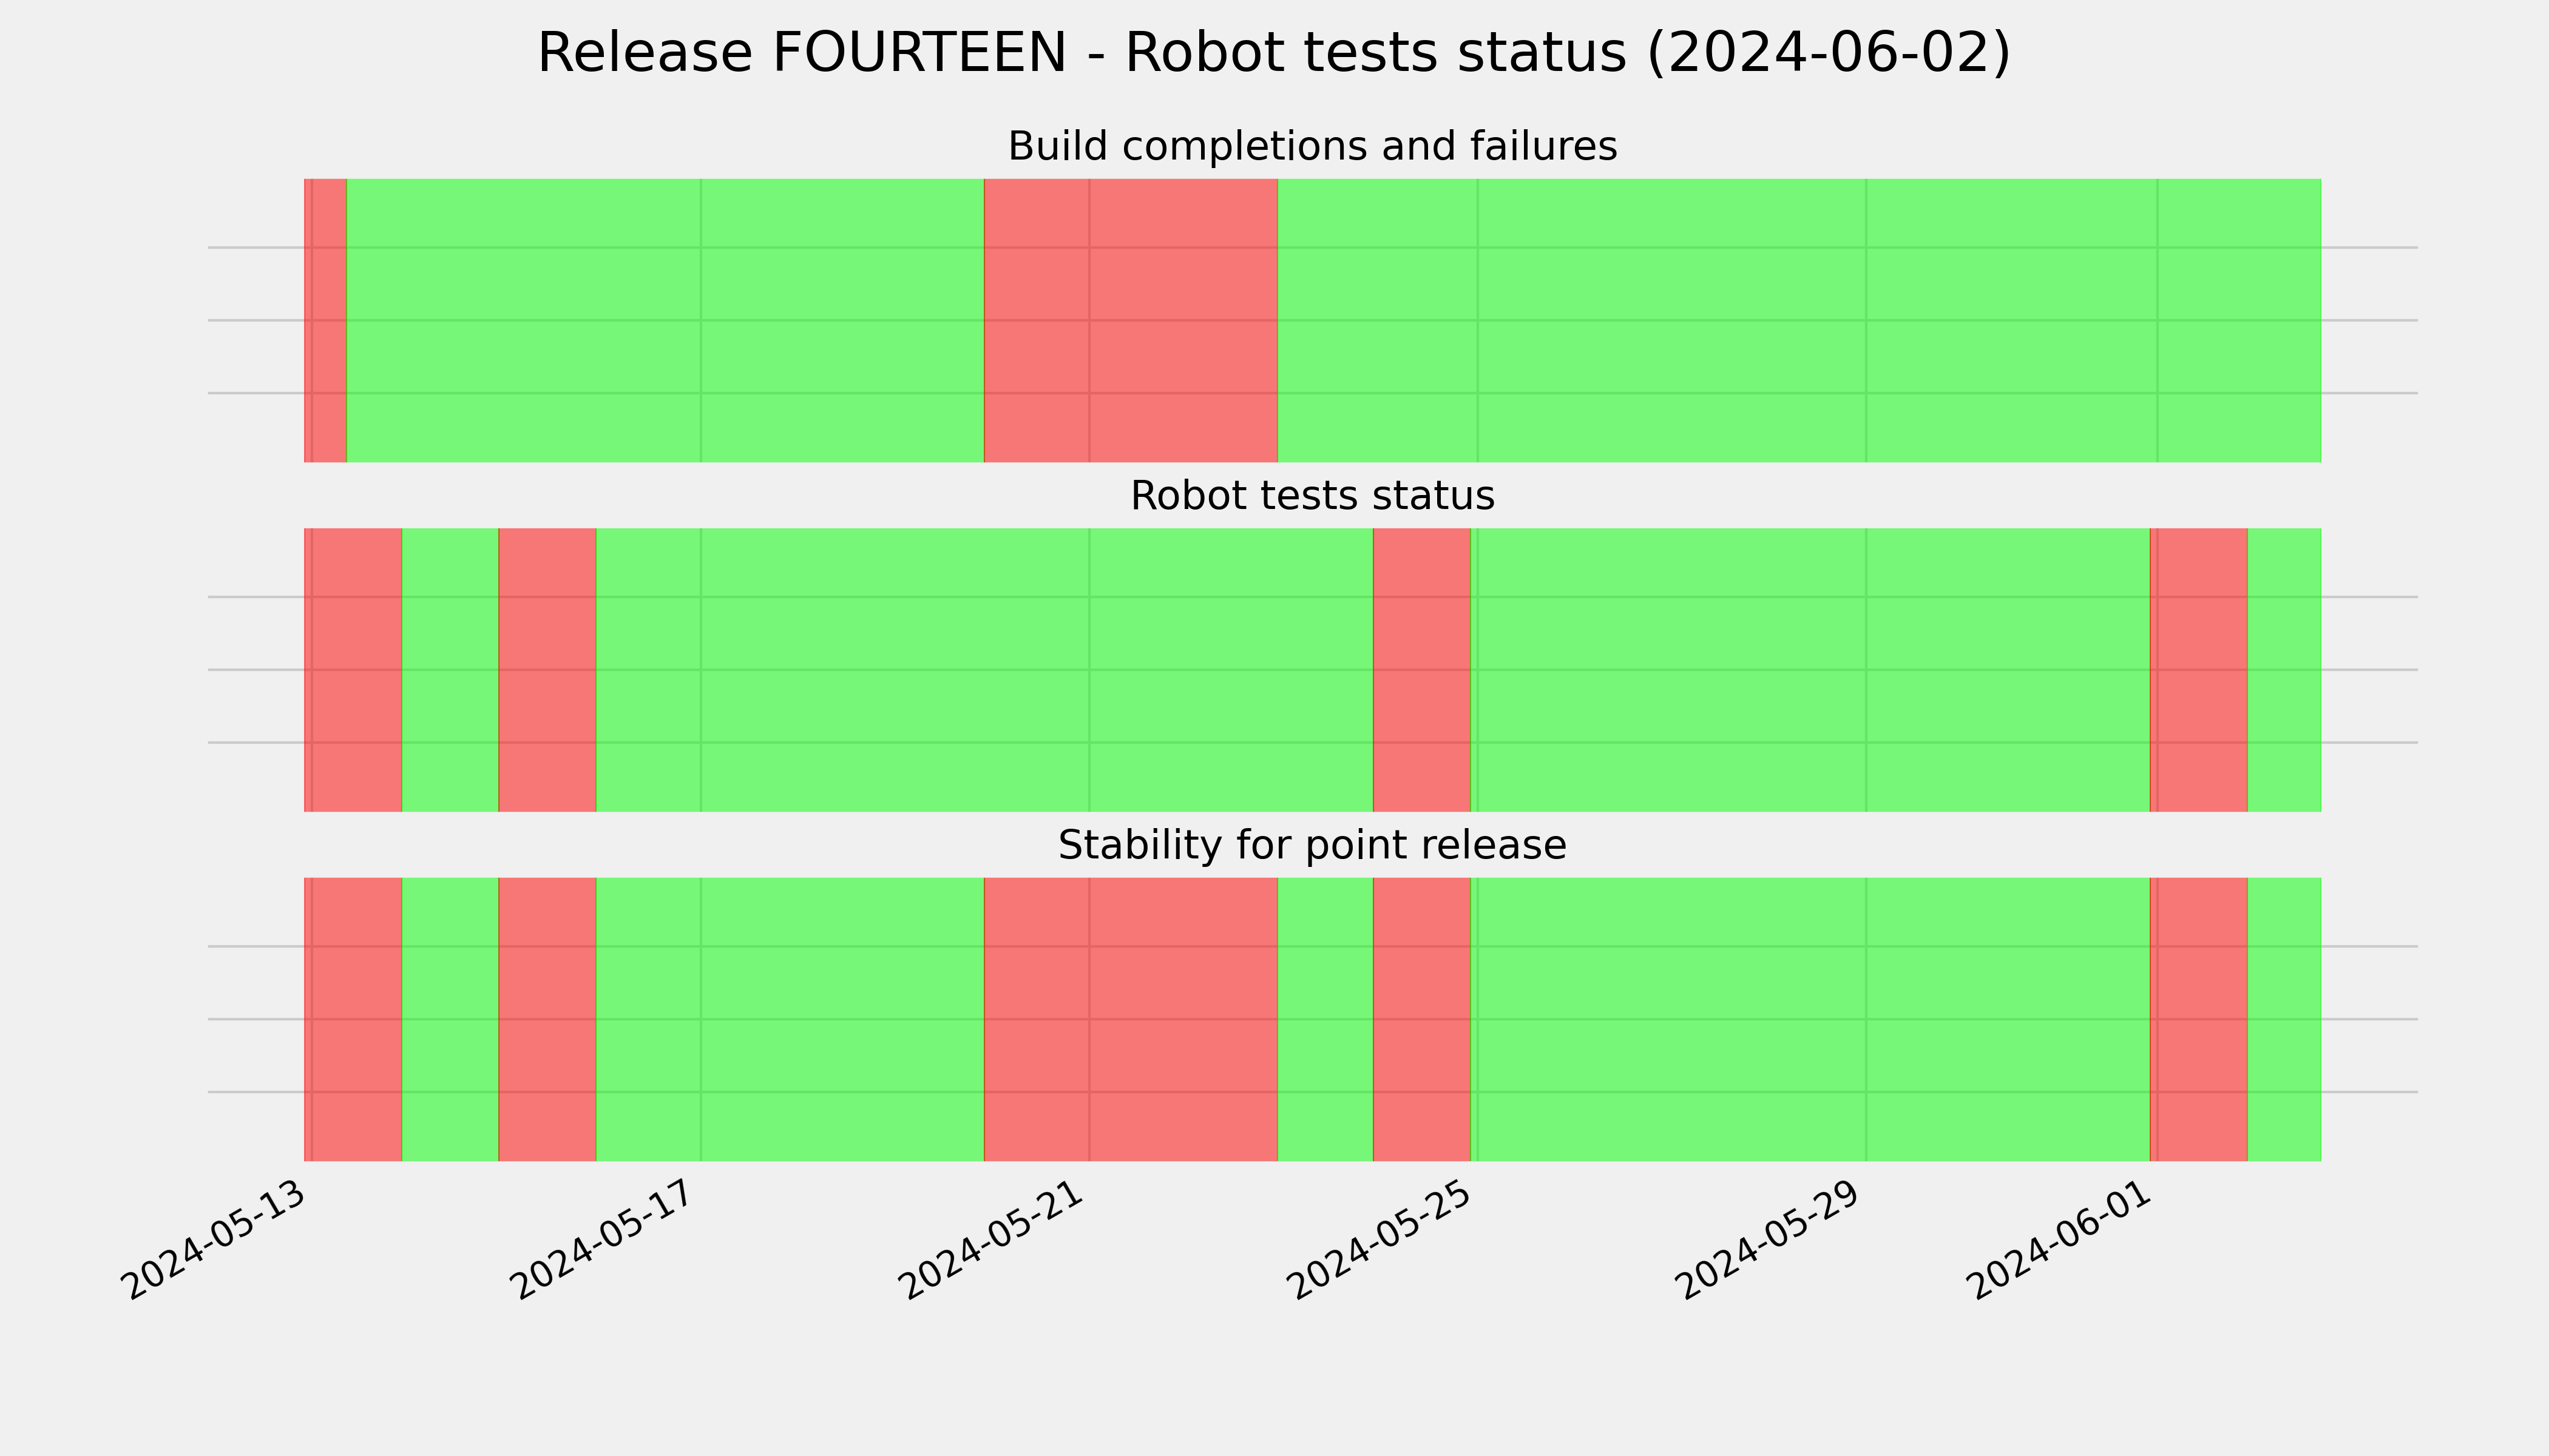
Task: Click red block near 06-01 in Robot tests chart
Action: [x=2199, y=670]
